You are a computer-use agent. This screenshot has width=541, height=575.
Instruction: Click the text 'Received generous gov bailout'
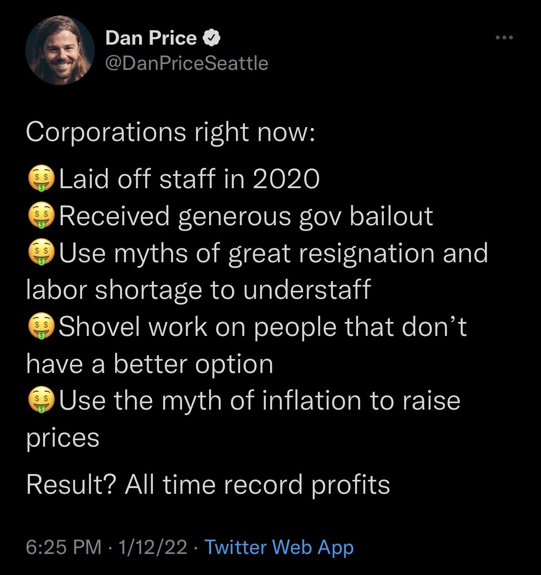246,216
